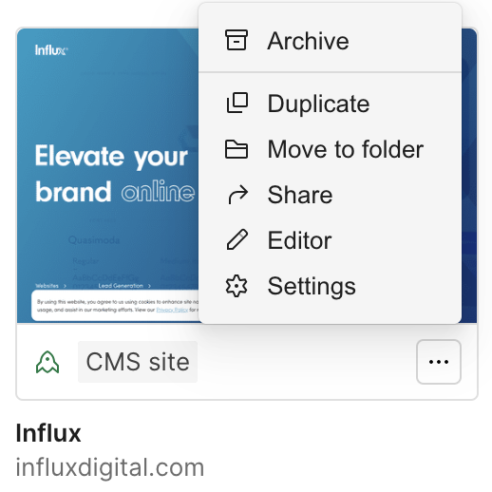
Task: Click the Move to folder icon
Action: click(x=237, y=149)
